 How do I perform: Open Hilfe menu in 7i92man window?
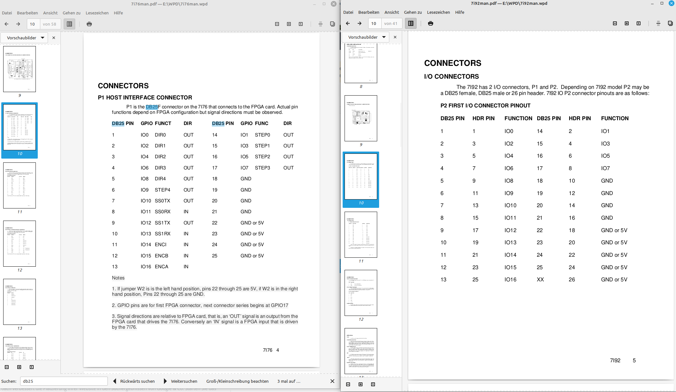460,12
